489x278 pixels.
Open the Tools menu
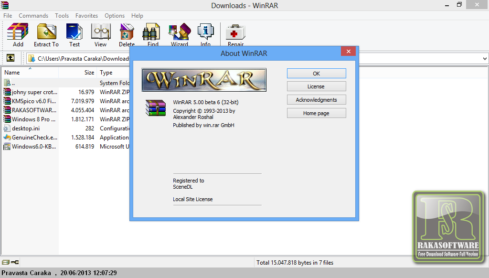(62, 16)
